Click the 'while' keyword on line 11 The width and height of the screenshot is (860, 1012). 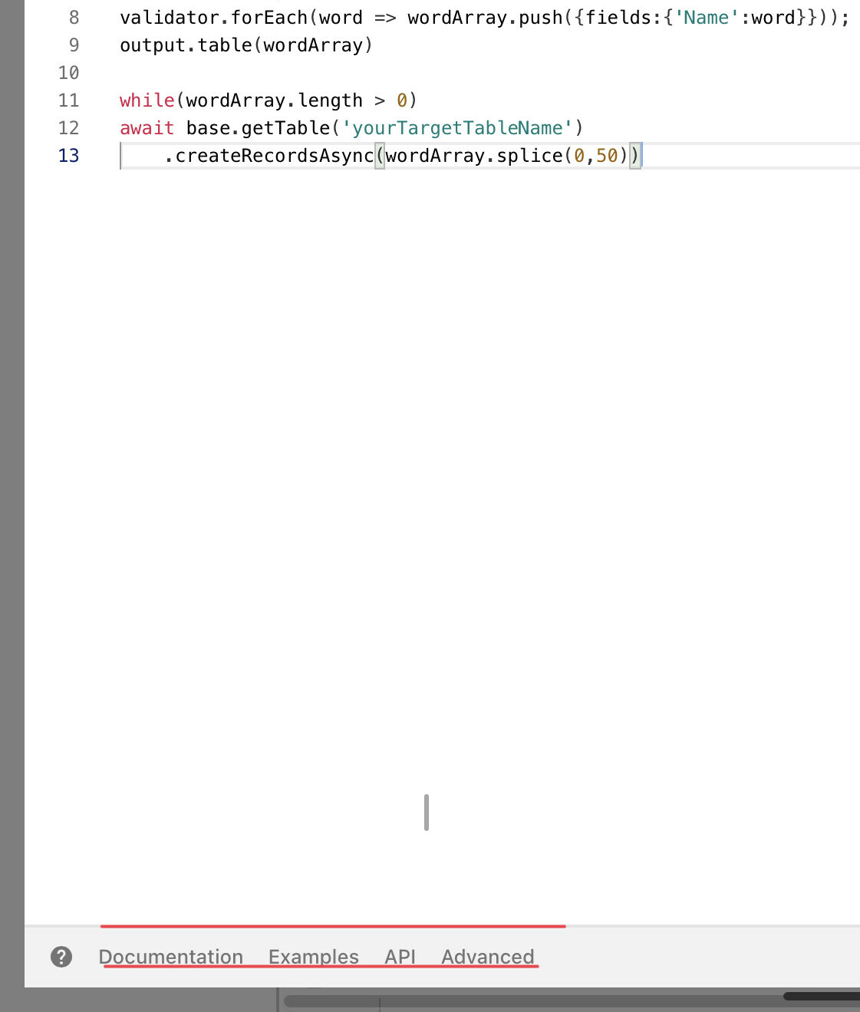coord(147,101)
